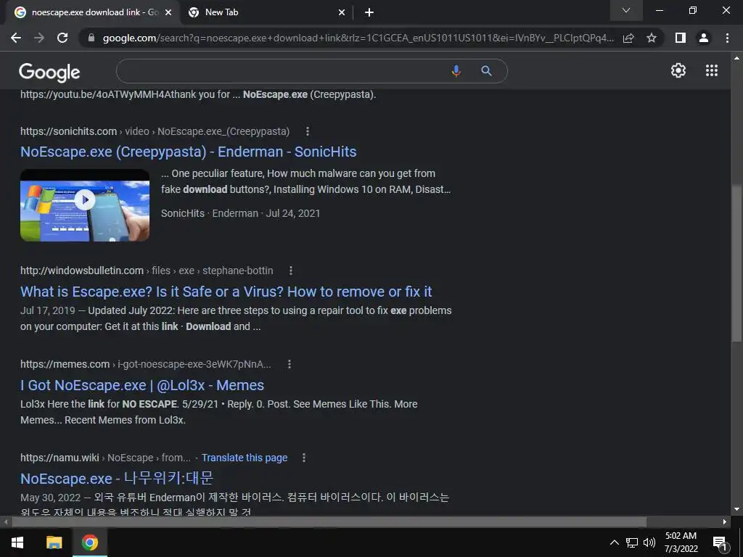Click the windowsbulletin.com breadcrumb URL
Image resolution: width=743 pixels, height=557 pixels.
pyautogui.click(x=147, y=271)
